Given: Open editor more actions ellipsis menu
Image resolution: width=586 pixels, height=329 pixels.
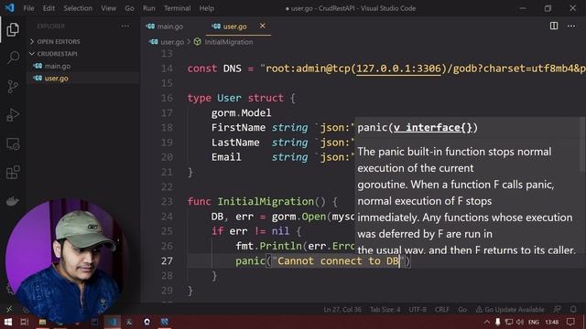Looking at the screenshot, I should click(x=571, y=26).
